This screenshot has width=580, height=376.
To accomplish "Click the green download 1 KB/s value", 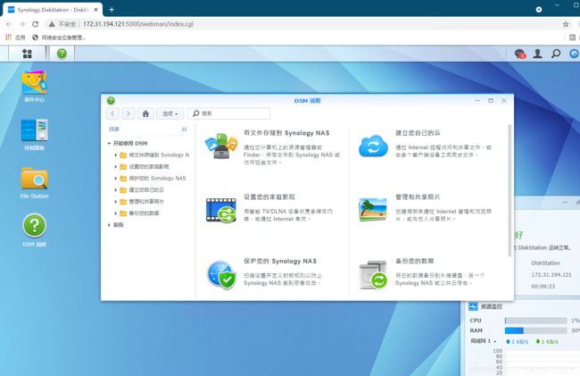I will [547, 341].
